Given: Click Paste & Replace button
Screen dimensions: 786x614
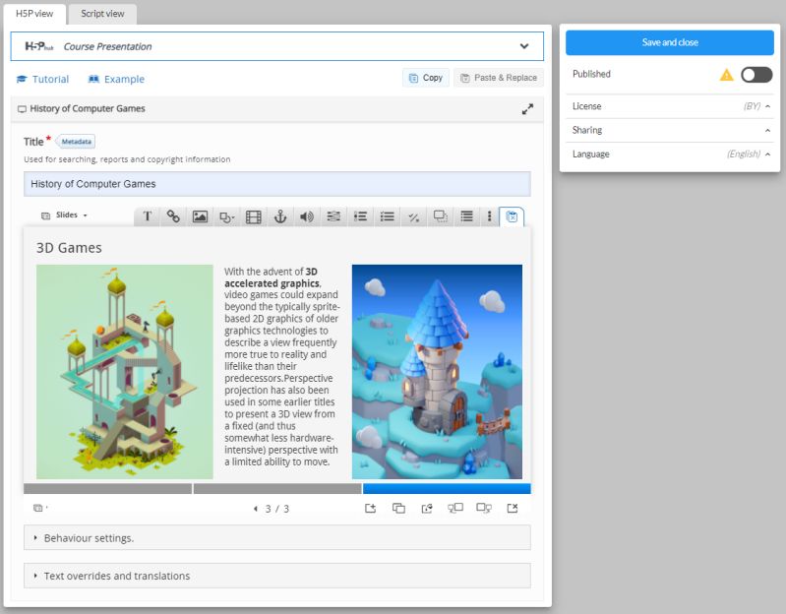Looking at the screenshot, I should pyautogui.click(x=499, y=78).
